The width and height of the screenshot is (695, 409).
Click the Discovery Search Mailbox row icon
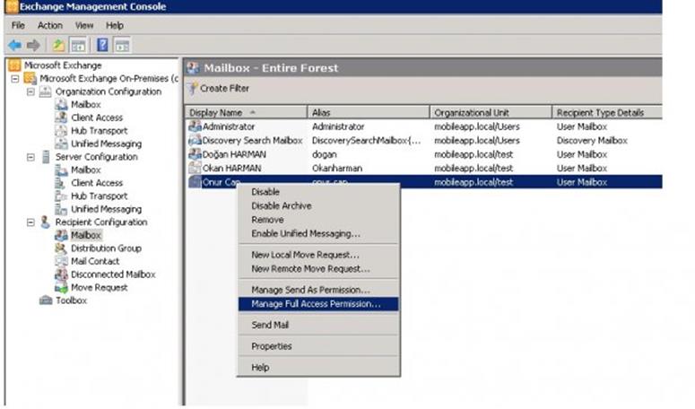pyautogui.click(x=195, y=140)
